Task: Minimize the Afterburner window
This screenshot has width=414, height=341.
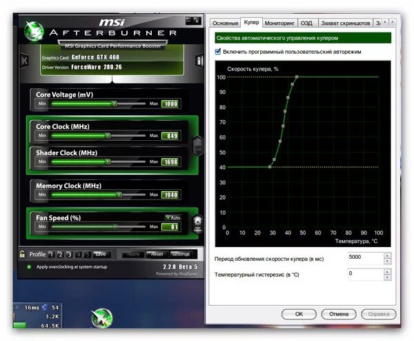Action: point(189,20)
